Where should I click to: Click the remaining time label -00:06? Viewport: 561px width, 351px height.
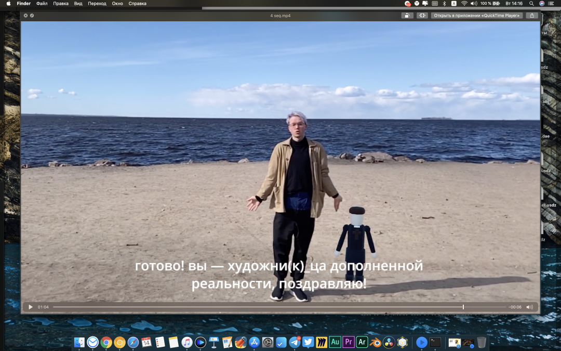pos(515,307)
